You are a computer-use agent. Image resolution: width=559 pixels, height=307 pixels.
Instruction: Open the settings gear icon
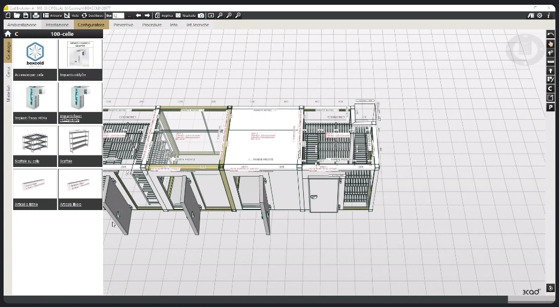coord(540,16)
